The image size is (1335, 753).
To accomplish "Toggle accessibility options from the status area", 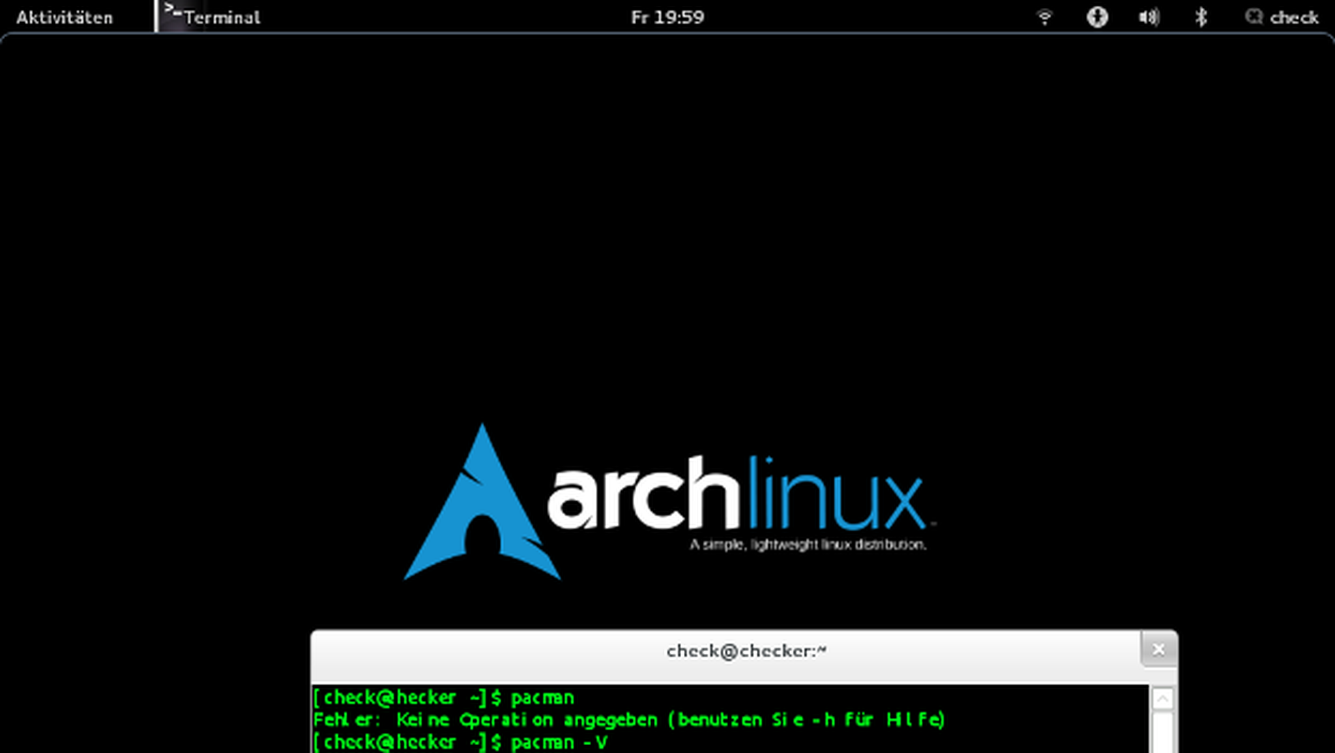I will (x=1097, y=17).
